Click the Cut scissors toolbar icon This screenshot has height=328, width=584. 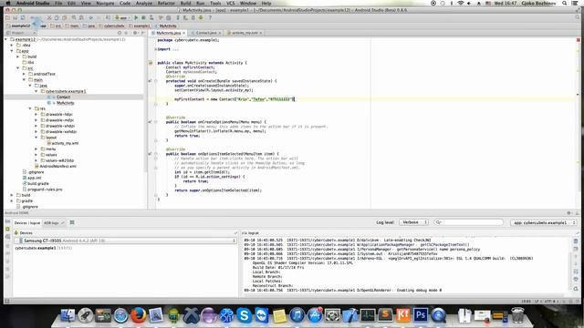point(49,17)
